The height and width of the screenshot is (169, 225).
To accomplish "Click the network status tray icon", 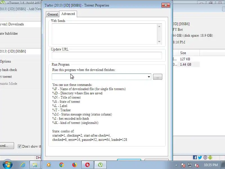I will (x=190, y=165).
